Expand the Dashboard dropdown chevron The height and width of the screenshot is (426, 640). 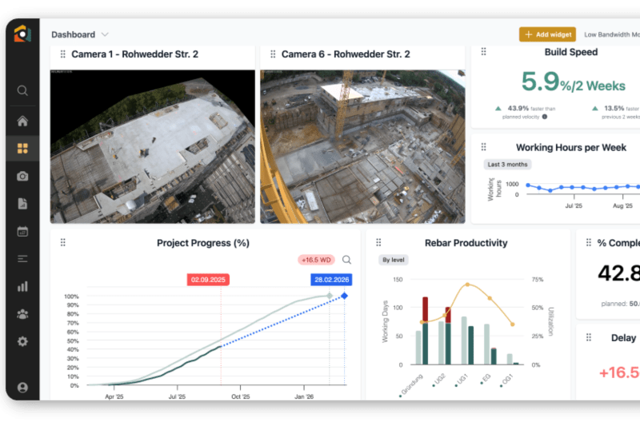tap(105, 34)
